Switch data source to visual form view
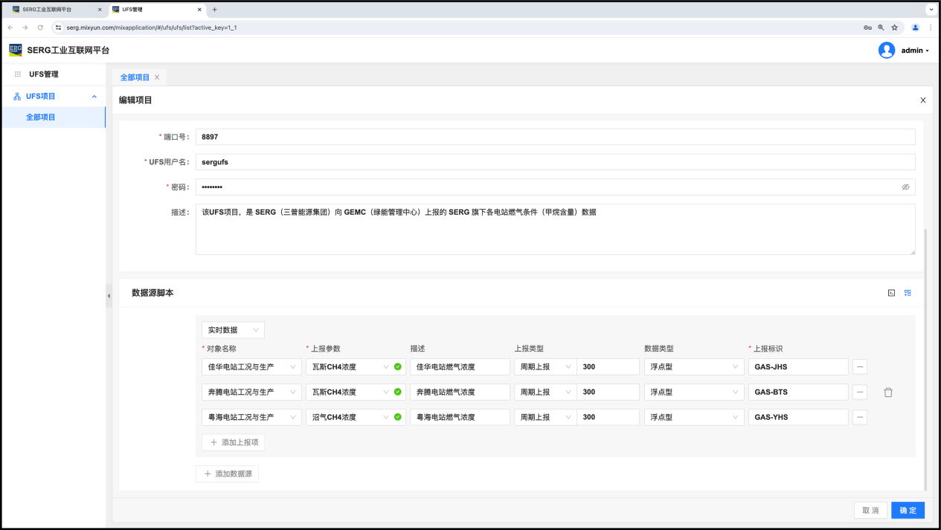Image resolution: width=941 pixels, height=530 pixels. pos(908,293)
